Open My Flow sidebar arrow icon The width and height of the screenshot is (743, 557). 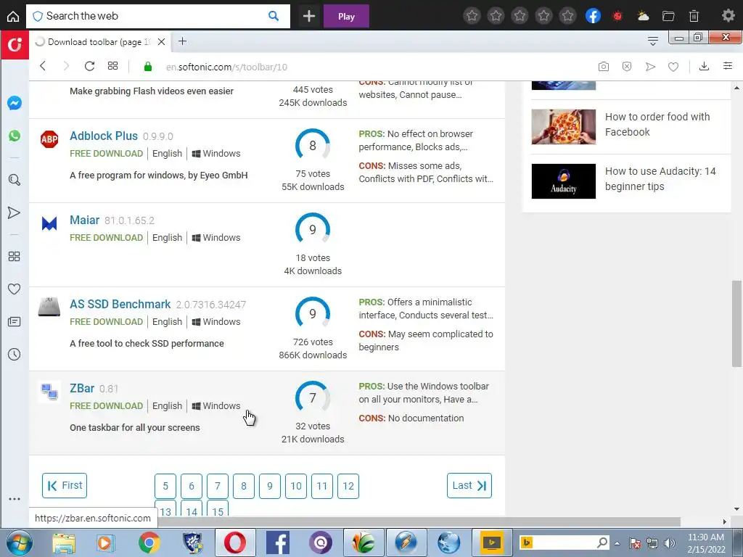point(15,213)
